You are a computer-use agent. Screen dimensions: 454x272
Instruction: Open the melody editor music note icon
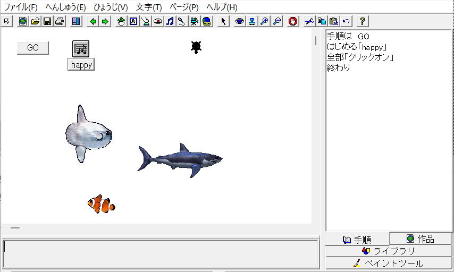(170, 21)
